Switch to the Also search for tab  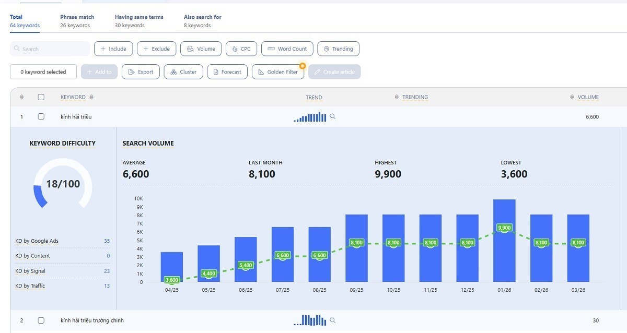[203, 21]
